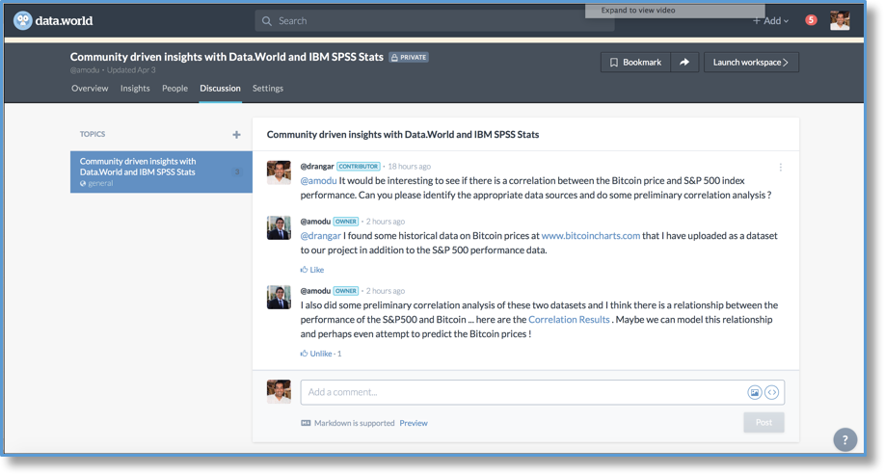The width and height of the screenshot is (884, 474).
Task: Select the Discussion tab
Action: pos(220,88)
